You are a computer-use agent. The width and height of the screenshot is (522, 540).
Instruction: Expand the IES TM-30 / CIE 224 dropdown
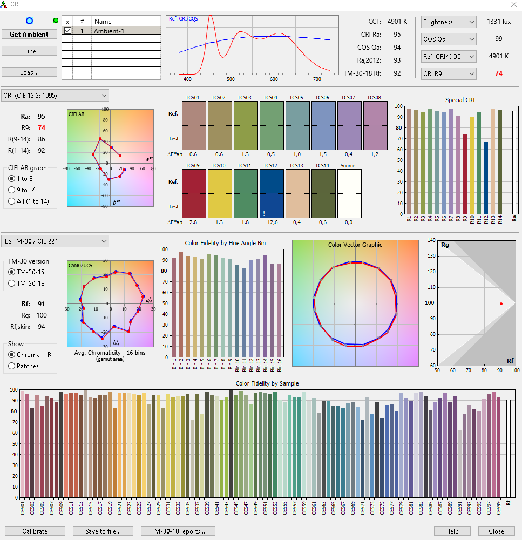[x=55, y=241]
